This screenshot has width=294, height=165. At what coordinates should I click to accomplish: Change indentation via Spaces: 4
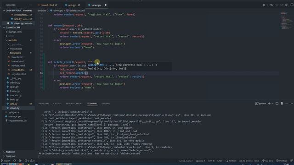pyautogui.click(x=200, y=161)
